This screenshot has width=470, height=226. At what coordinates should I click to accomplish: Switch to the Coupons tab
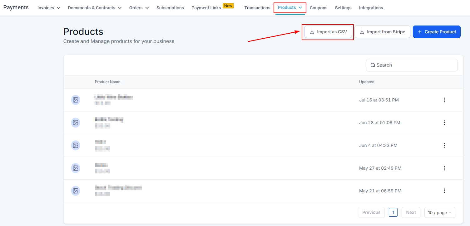[319, 8]
